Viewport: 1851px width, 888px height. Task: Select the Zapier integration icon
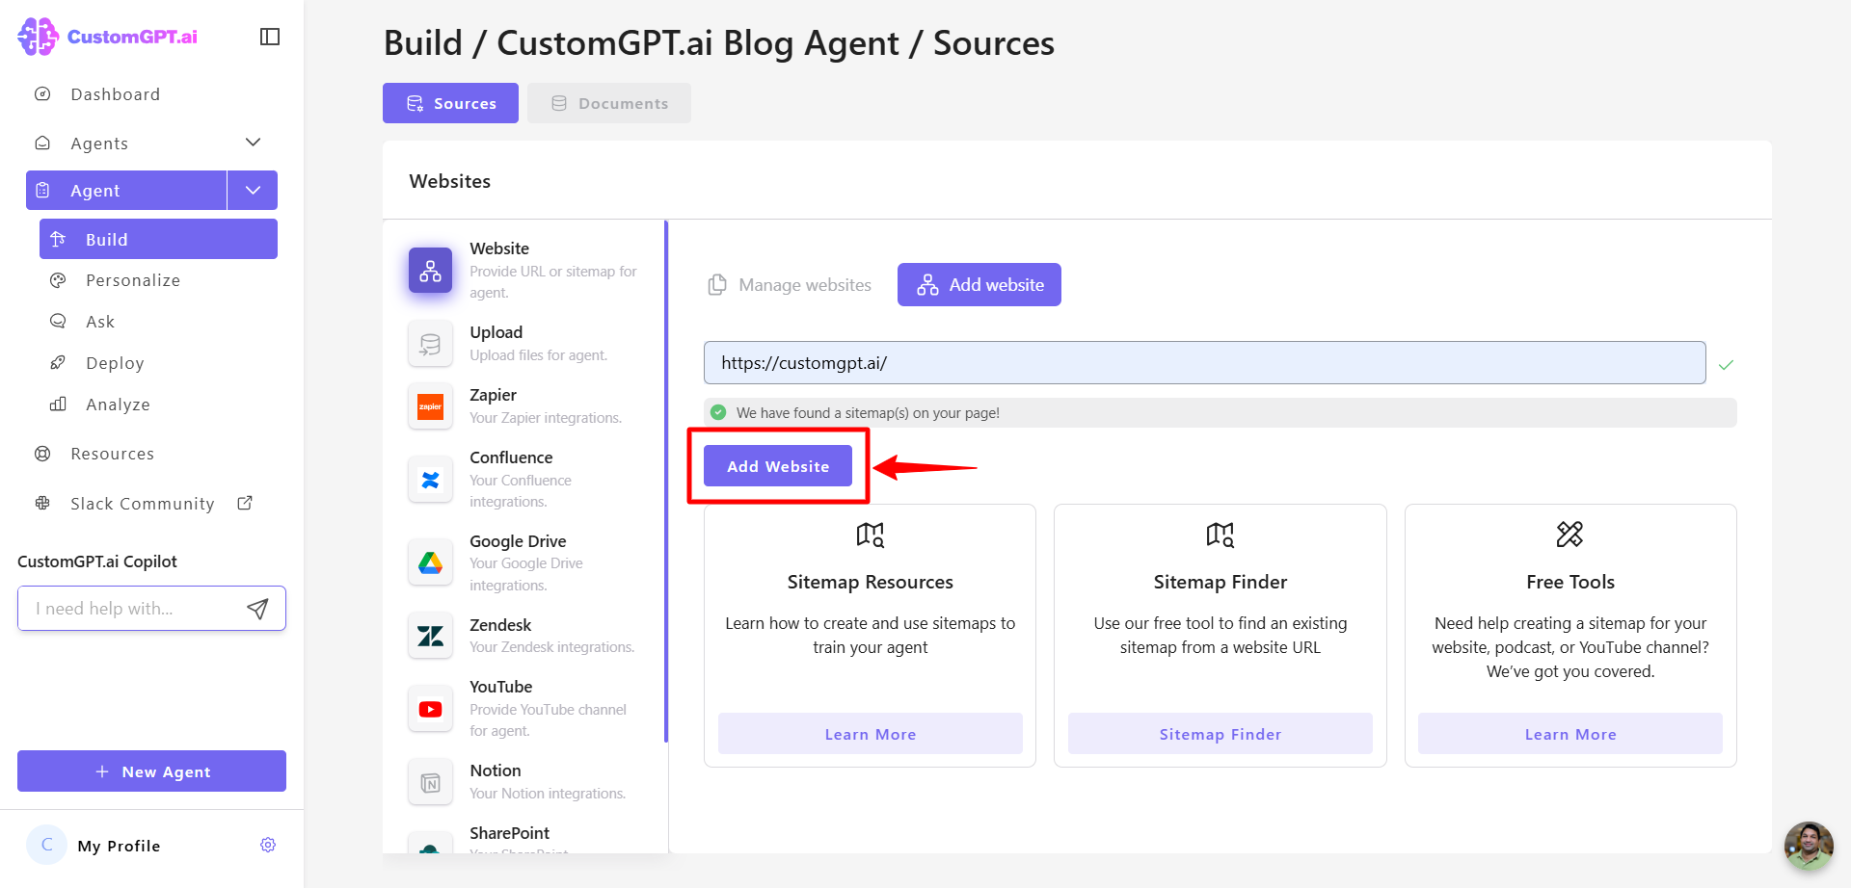point(430,406)
